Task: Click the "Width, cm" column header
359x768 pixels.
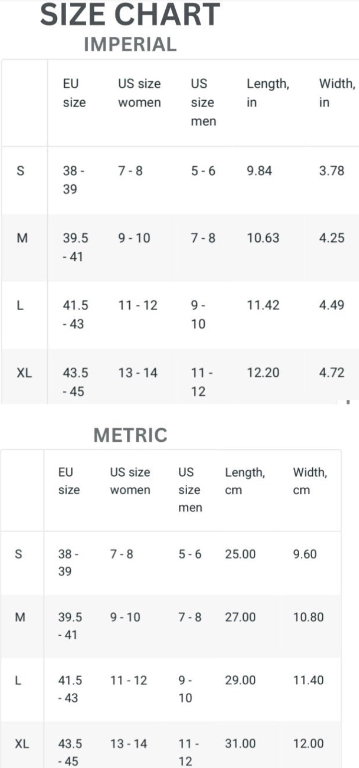Action: click(310, 481)
